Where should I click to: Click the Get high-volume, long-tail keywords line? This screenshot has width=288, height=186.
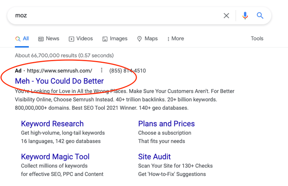tap(63, 133)
